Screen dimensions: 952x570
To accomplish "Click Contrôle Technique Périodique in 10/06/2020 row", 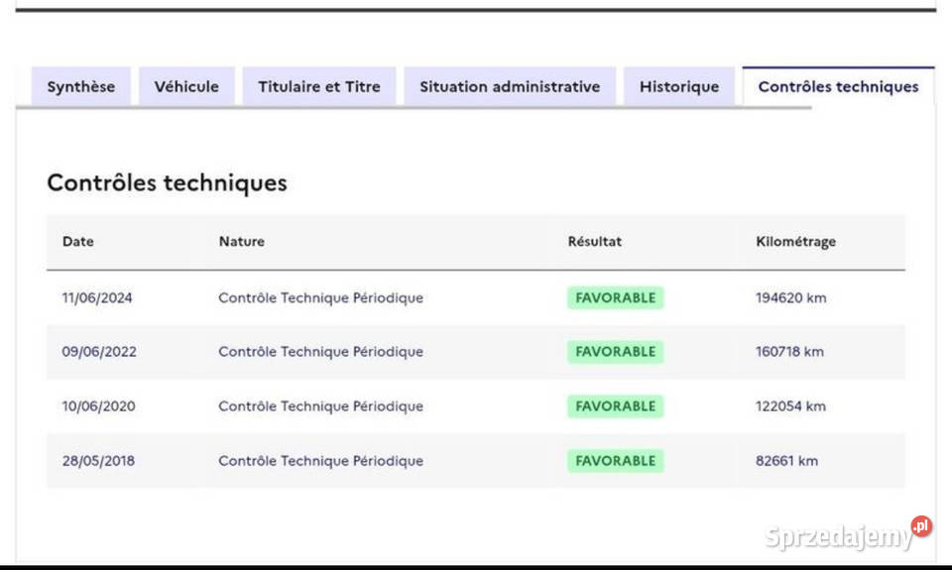I will (320, 406).
